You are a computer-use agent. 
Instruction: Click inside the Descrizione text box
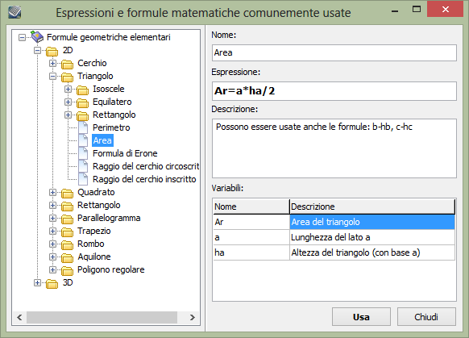[334, 148]
